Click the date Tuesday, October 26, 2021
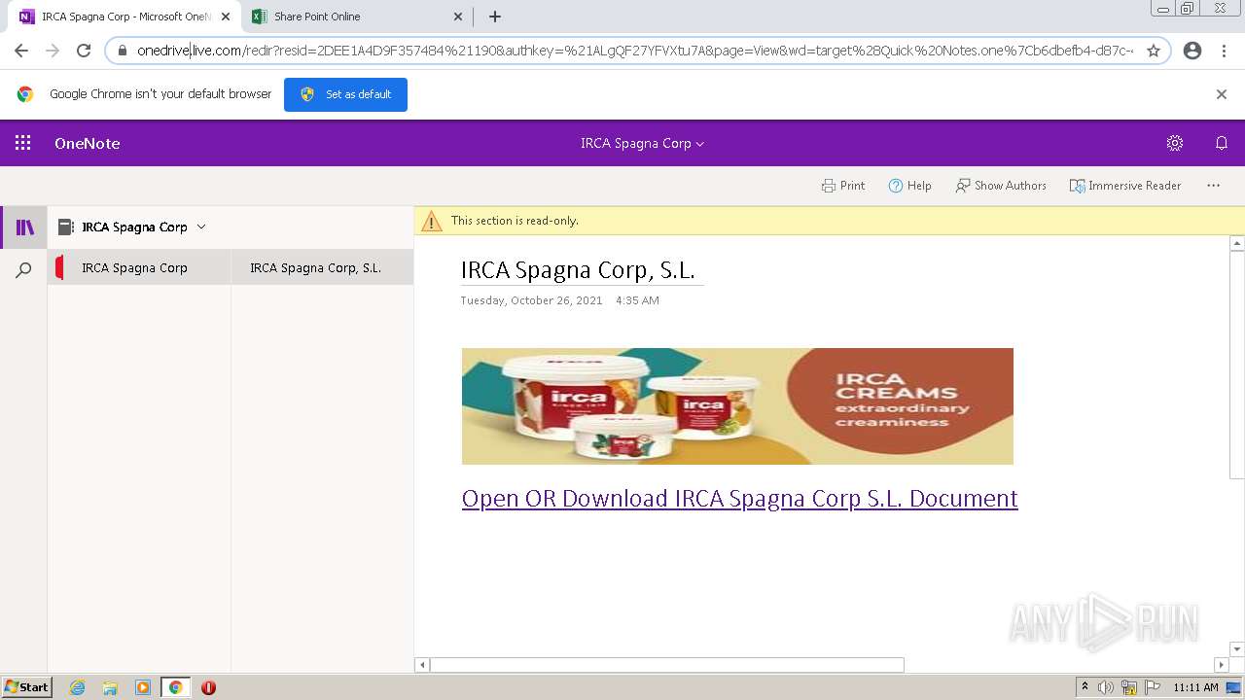The width and height of the screenshot is (1245, 700). point(531,300)
